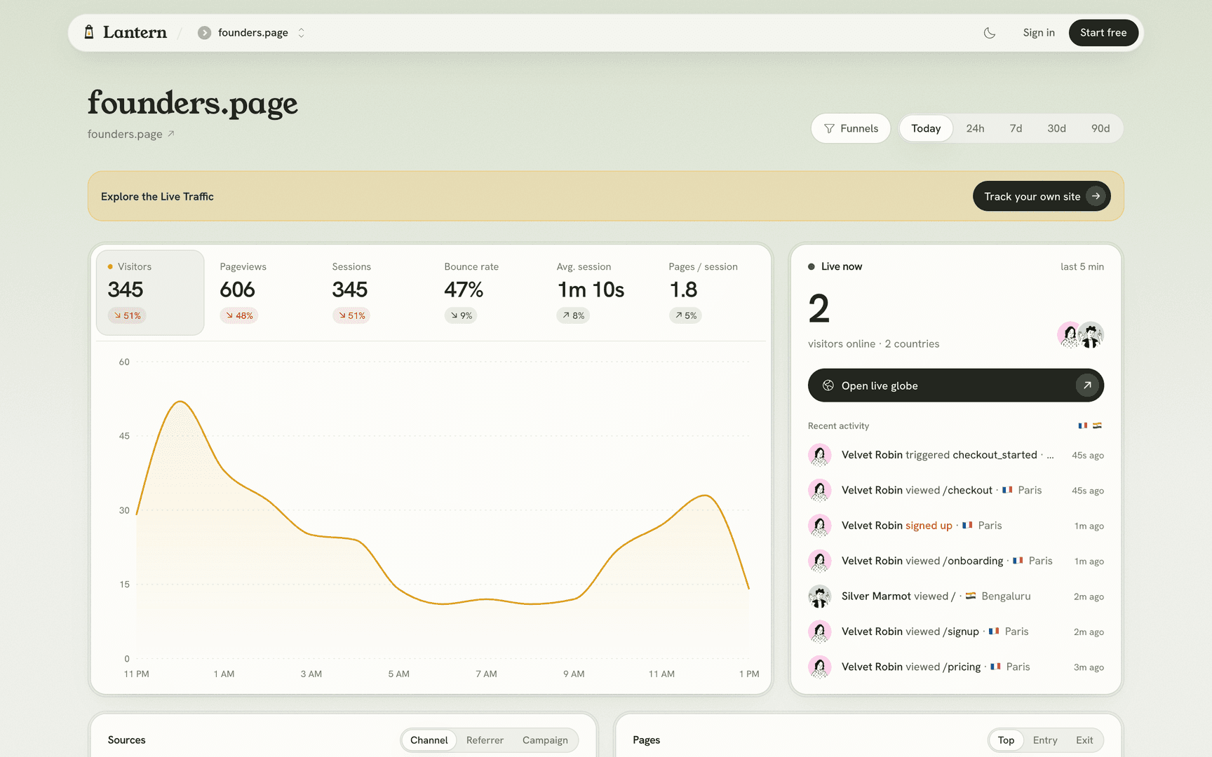Click Paris flag in the /checkout row
Image resolution: width=1212 pixels, height=757 pixels.
(x=1007, y=490)
